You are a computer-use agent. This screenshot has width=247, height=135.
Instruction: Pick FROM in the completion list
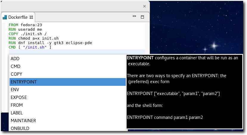click(17, 105)
